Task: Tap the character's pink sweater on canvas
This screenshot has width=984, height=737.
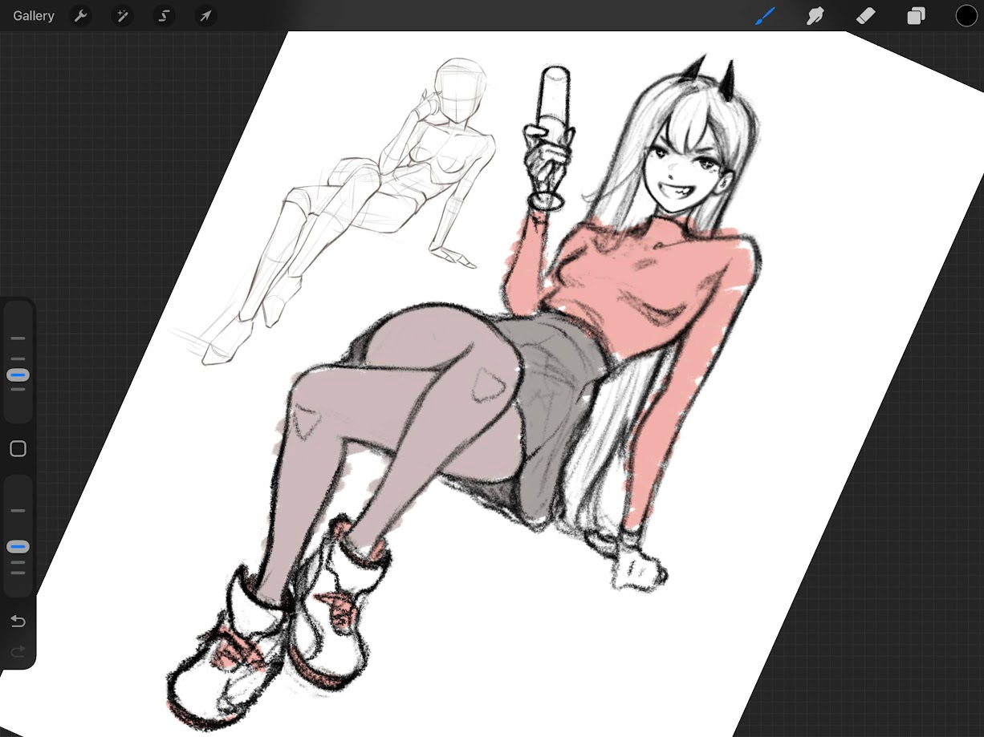Action: [642, 281]
